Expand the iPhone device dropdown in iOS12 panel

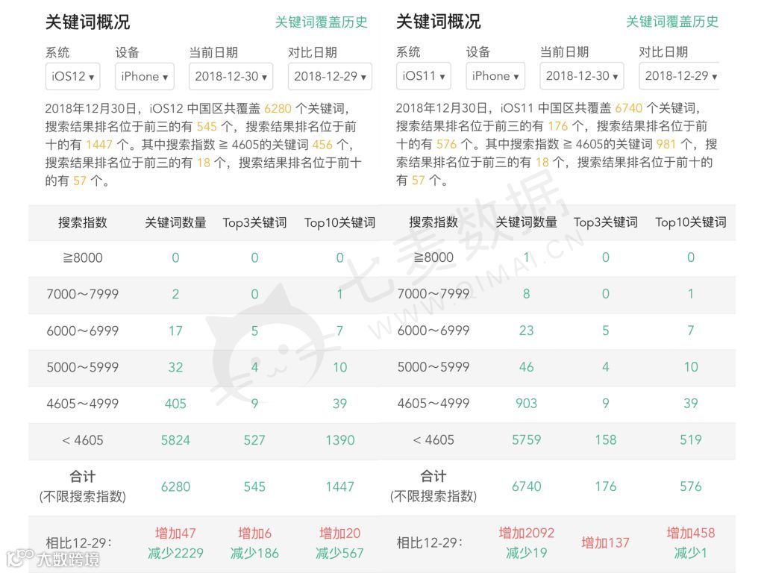tap(145, 77)
